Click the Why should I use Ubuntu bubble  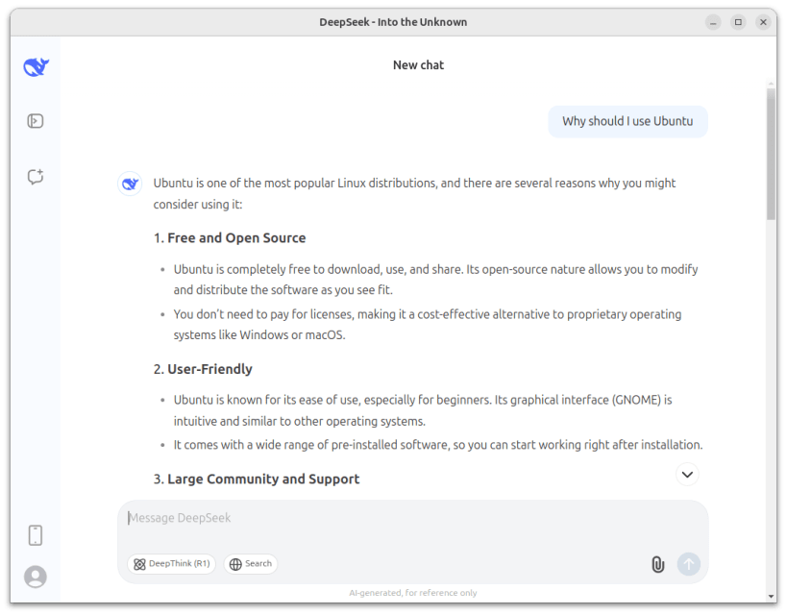pyautogui.click(x=627, y=121)
